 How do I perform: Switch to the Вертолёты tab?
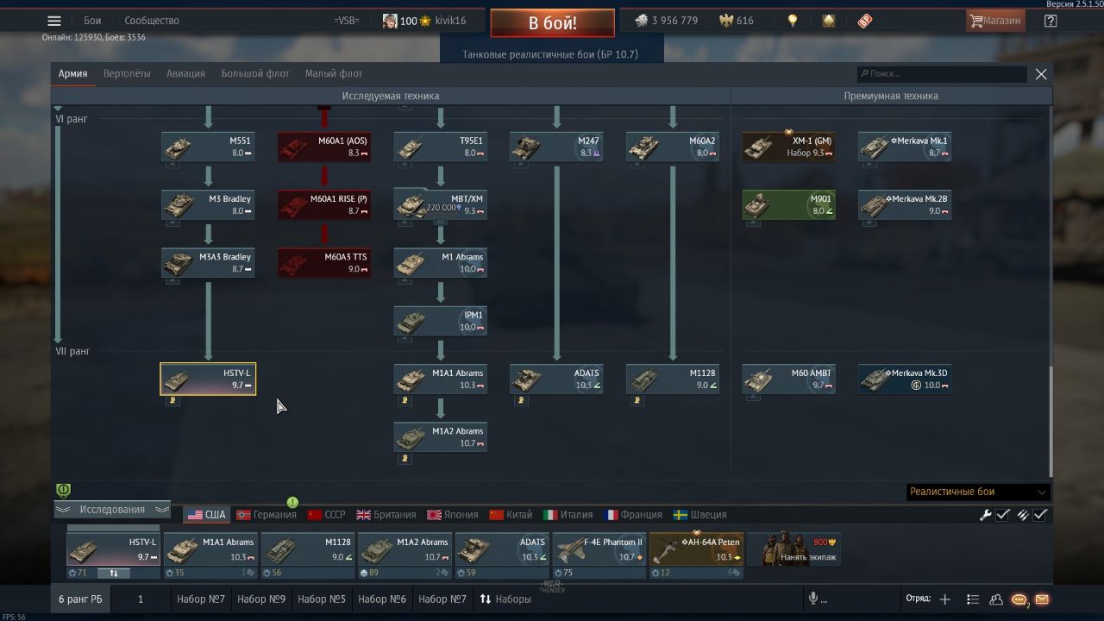[x=127, y=73]
